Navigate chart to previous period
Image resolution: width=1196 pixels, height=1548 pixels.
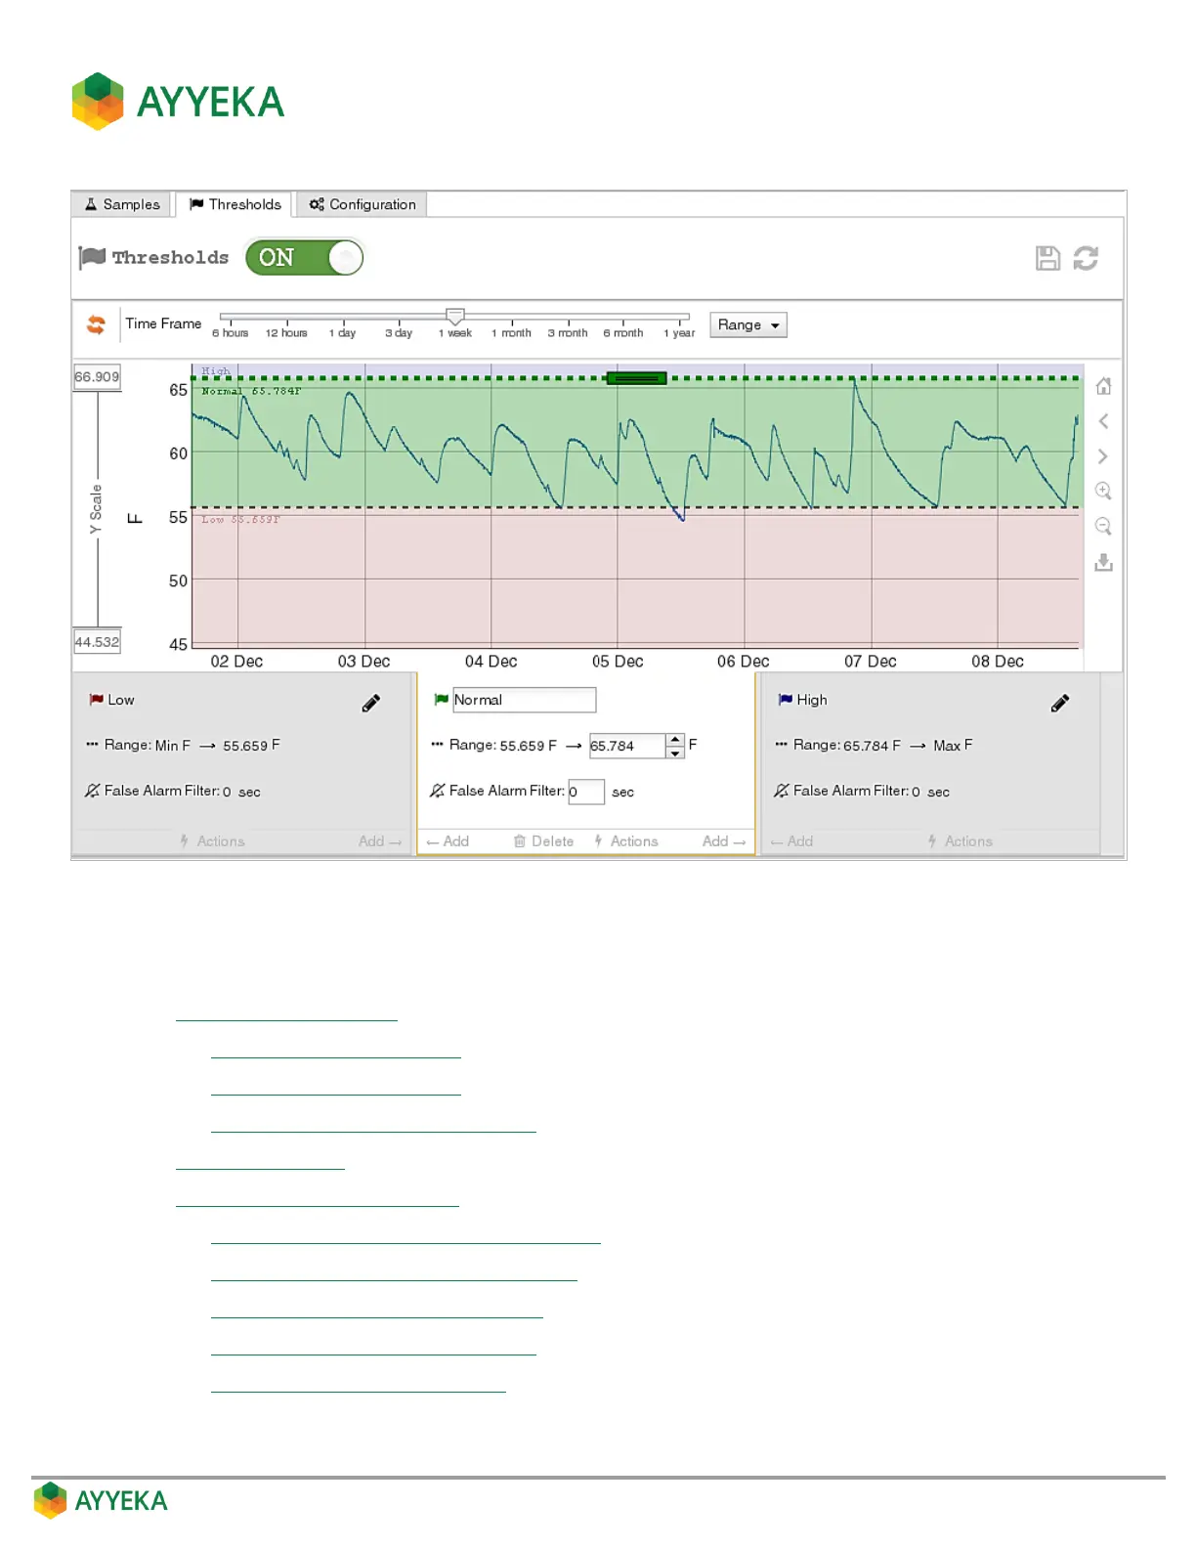[1103, 421]
